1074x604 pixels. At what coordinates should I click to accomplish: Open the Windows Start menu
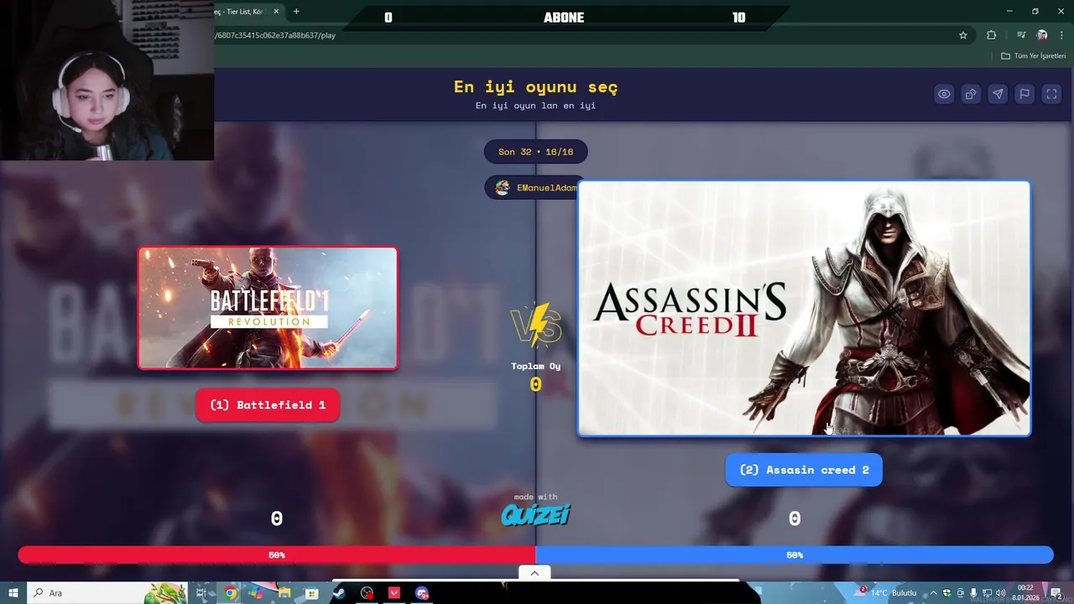tap(13, 593)
